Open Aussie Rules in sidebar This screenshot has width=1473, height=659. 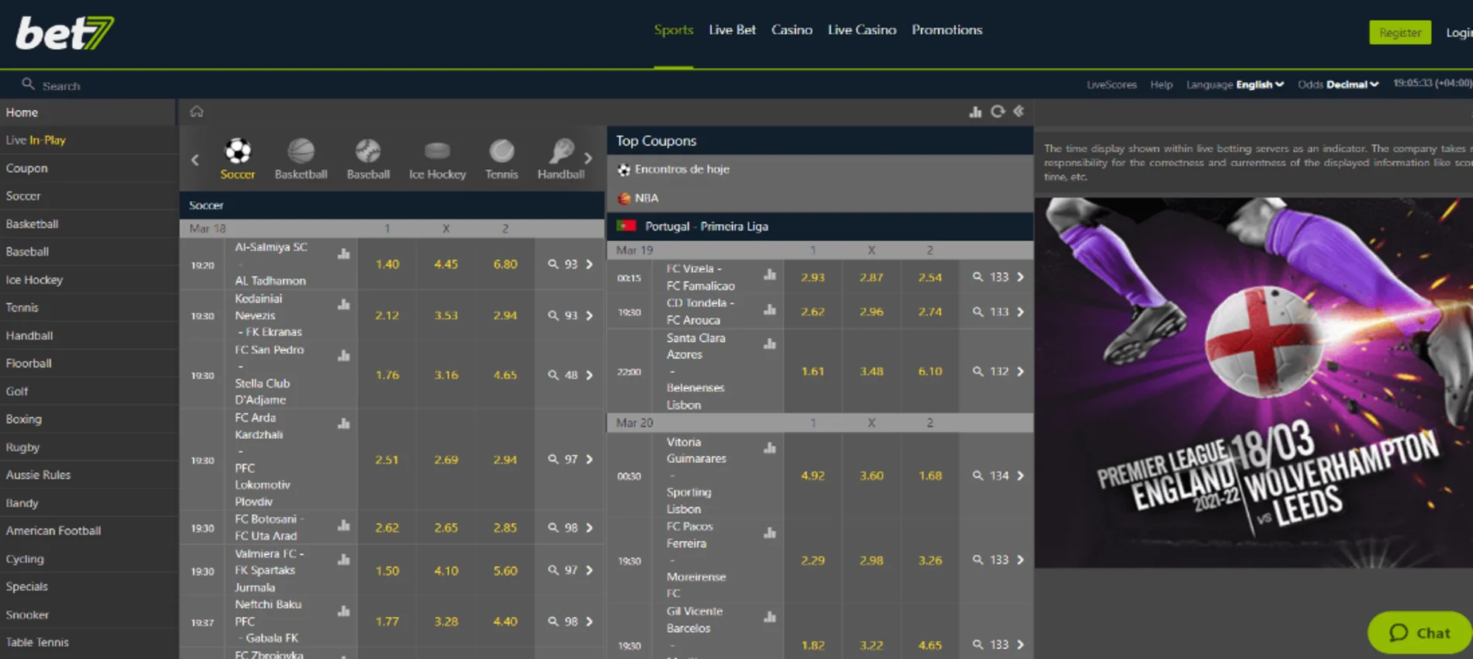click(x=88, y=475)
